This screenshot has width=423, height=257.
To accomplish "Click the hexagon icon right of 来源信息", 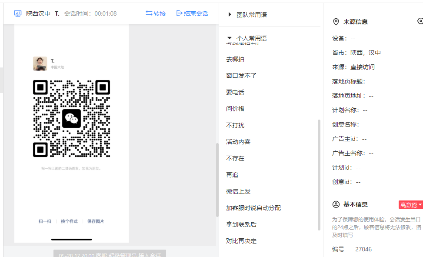I will (x=420, y=21).
